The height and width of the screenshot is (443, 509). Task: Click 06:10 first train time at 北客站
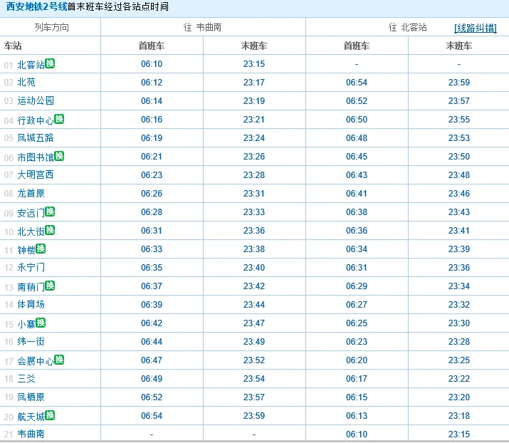152,64
